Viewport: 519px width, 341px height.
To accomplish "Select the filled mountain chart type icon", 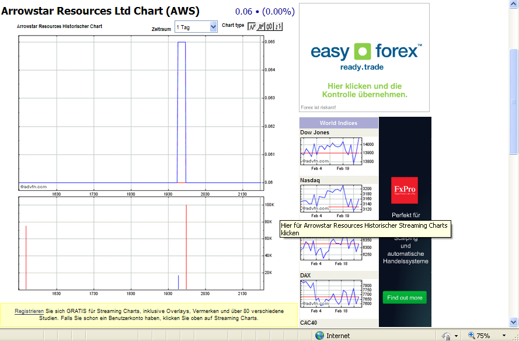I will (262, 27).
